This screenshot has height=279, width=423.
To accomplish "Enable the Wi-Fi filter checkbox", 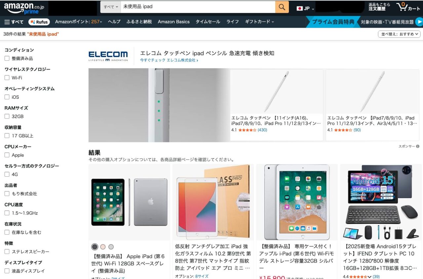I will point(7,78).
